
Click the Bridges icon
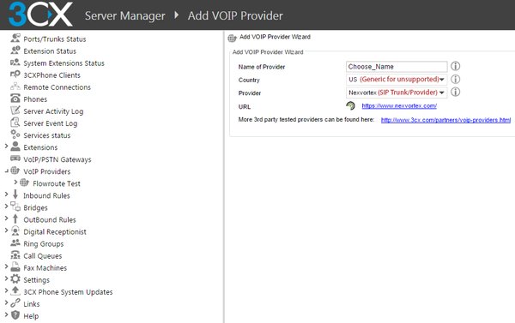point(15,206)
